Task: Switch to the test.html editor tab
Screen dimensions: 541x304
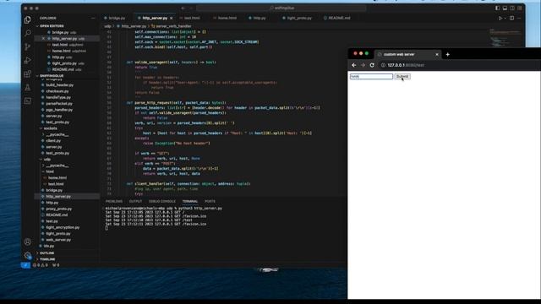Action: coord(192,18)
